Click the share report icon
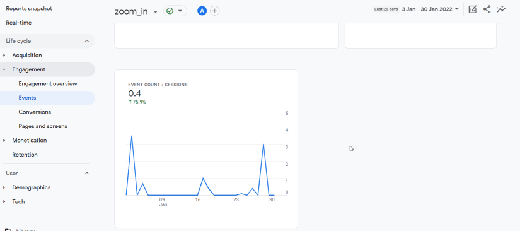 (487, 9)
